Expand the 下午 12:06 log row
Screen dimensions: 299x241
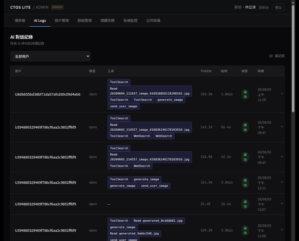(282, 230)
